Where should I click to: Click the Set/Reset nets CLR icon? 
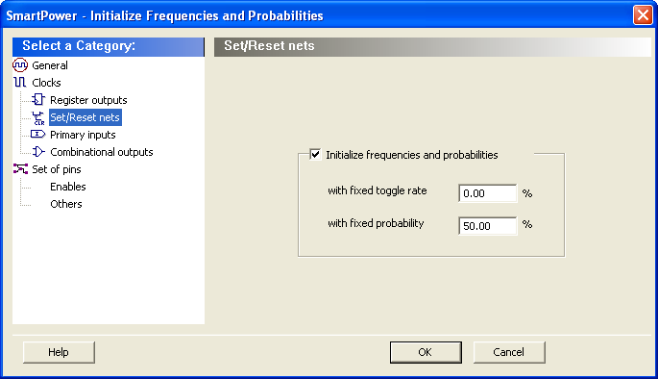click(x=38, y=117)
